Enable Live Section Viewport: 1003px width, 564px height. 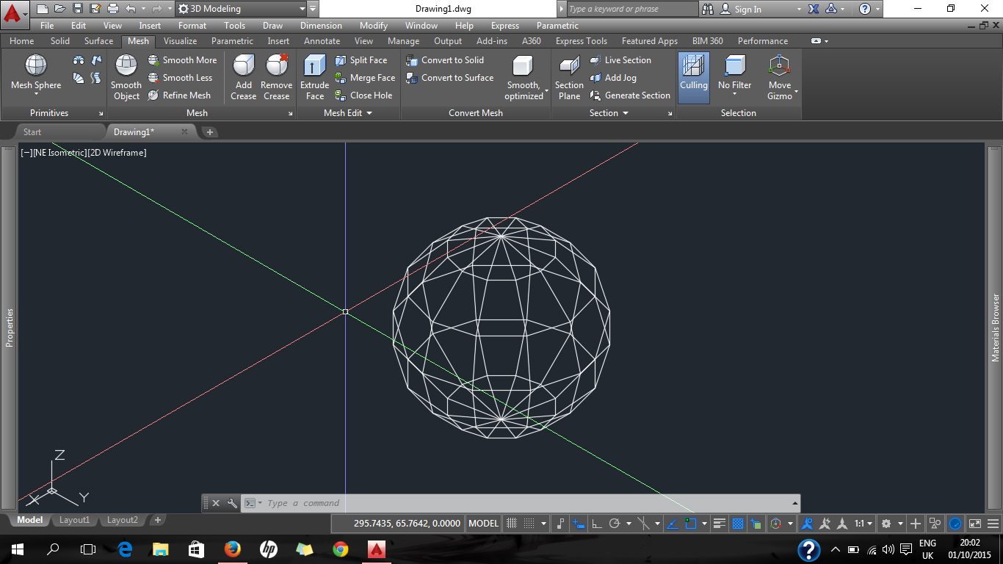point(629,59)
